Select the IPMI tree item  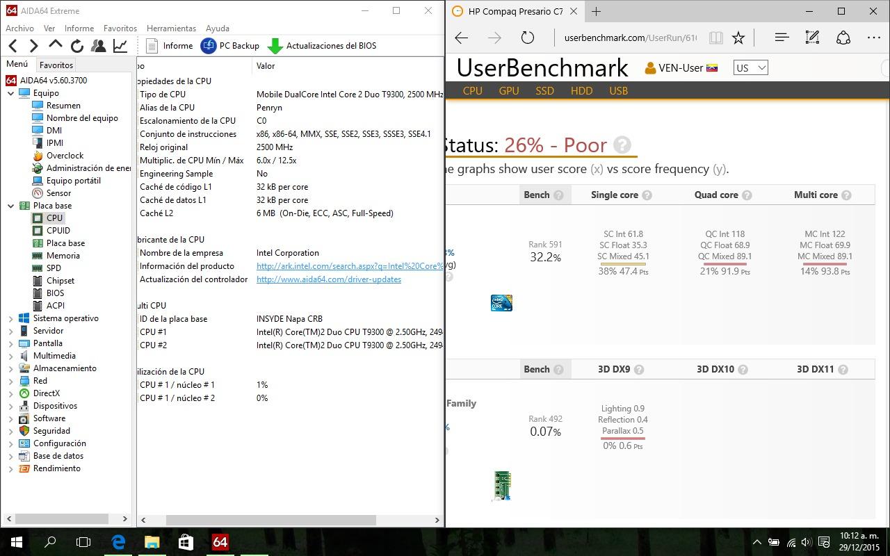coord(55,143)
